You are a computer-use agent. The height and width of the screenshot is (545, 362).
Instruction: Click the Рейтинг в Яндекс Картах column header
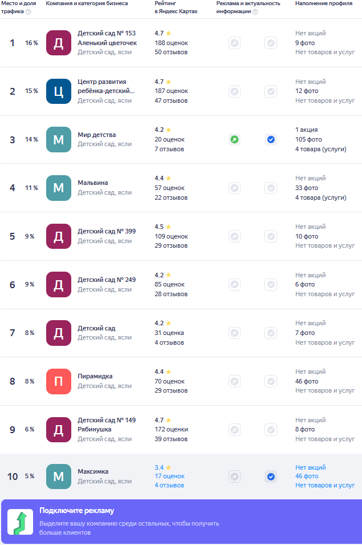click(176, 7)
